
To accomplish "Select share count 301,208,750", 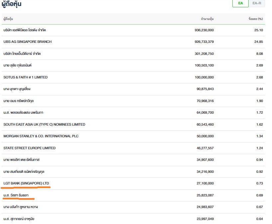I will (204, 54).
